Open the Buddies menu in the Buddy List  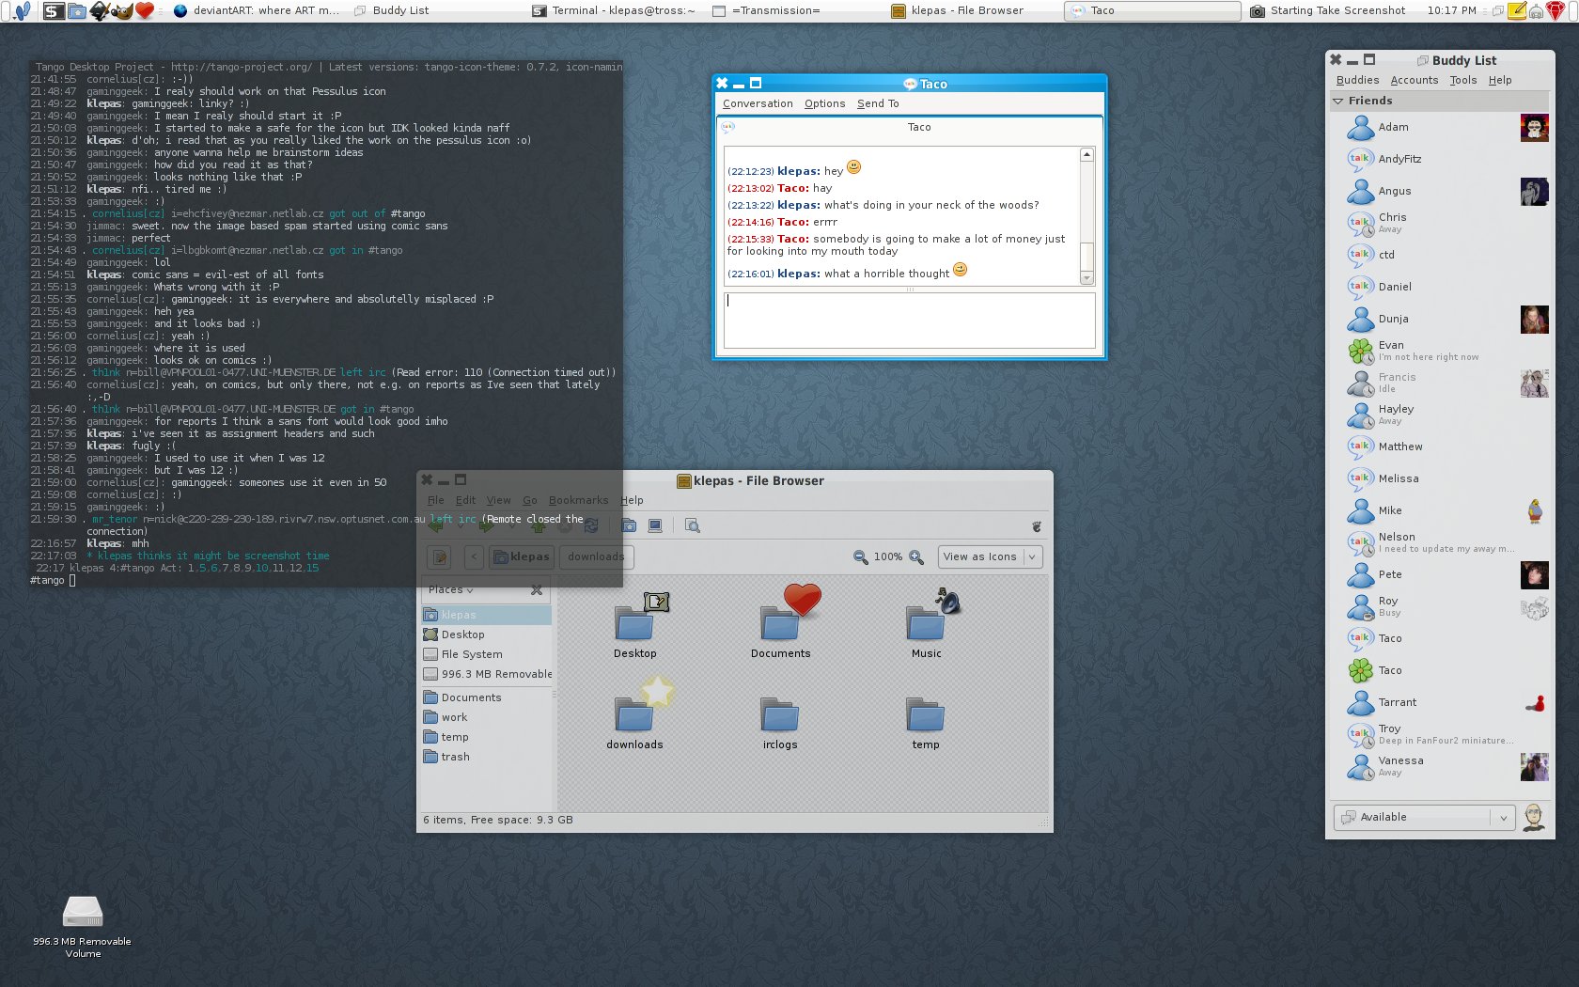(1357, 80)
